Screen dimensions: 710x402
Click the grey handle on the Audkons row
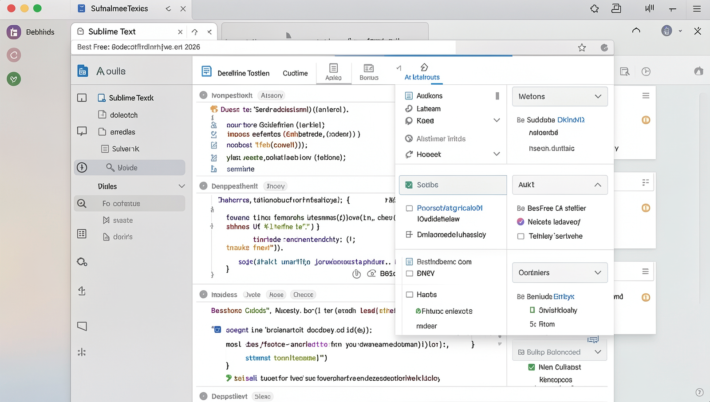tap(497, 96)
